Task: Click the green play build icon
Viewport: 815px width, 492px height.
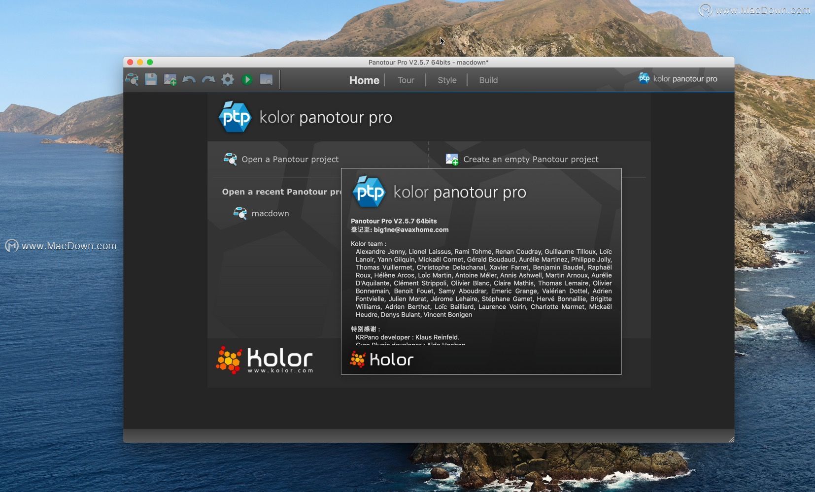Action: [x=247, y=79]
